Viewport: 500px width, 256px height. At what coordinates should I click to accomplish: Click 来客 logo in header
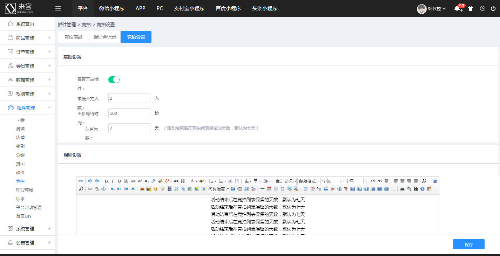click(19, 8)
